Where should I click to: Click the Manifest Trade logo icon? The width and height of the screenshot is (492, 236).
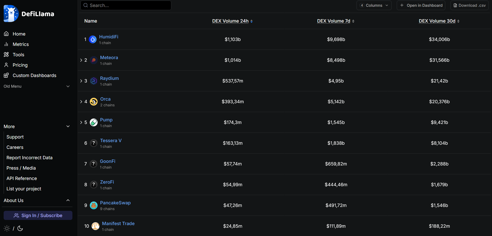point(95,226)
